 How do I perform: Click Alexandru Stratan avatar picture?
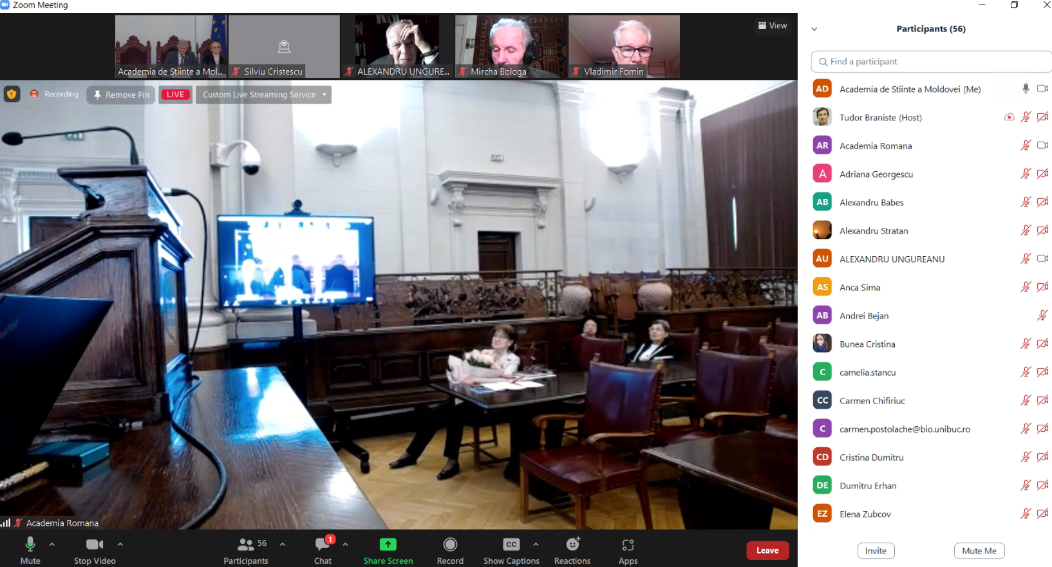[x=822, y=230]
